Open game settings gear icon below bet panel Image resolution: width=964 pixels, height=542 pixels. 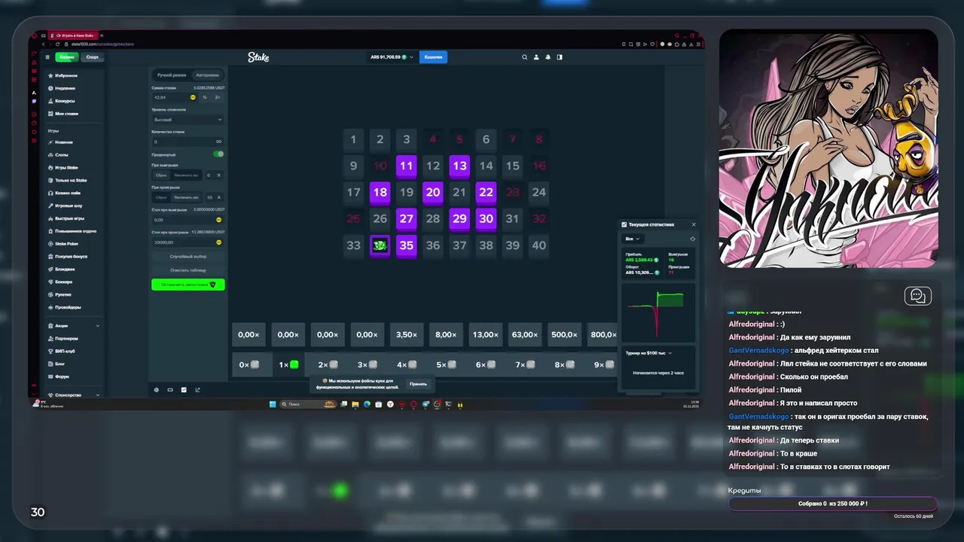(x=157, y=390)
